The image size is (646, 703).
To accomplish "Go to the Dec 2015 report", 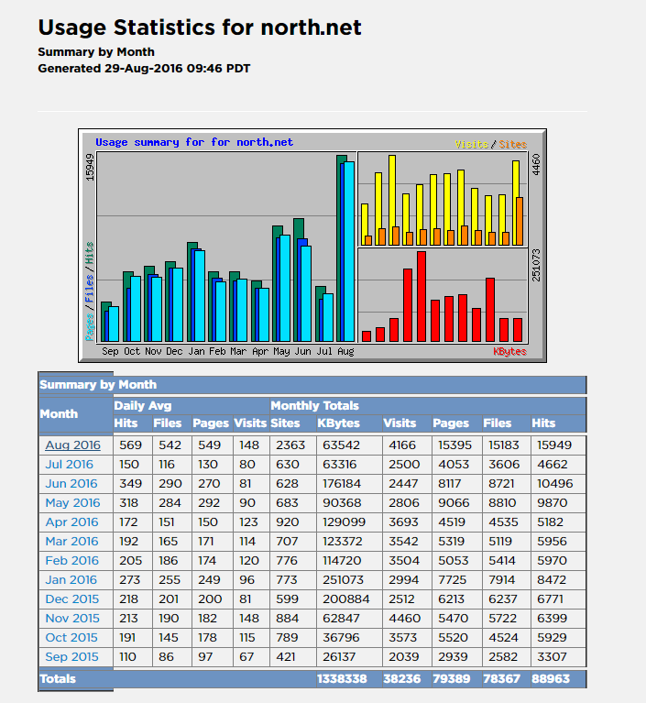I will 71,599.
